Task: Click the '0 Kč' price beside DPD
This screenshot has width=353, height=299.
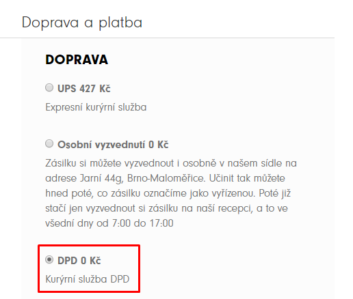Action: coord(91,261)
